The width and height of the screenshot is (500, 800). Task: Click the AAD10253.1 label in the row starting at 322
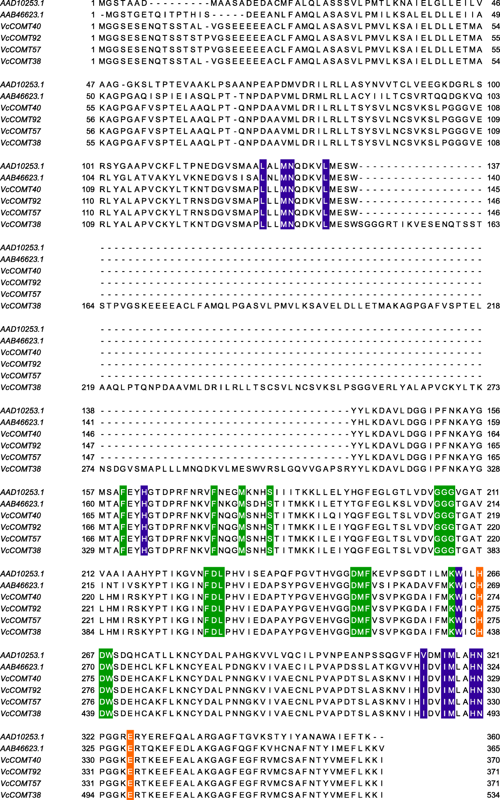pos(22,737)
